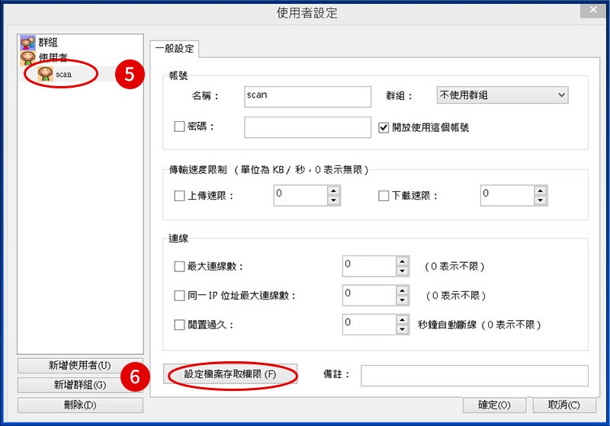The image size is (610, 426).
Task: Enable the 上傳速限 upload limit checkbox
Action: click(x=179, y=196)
